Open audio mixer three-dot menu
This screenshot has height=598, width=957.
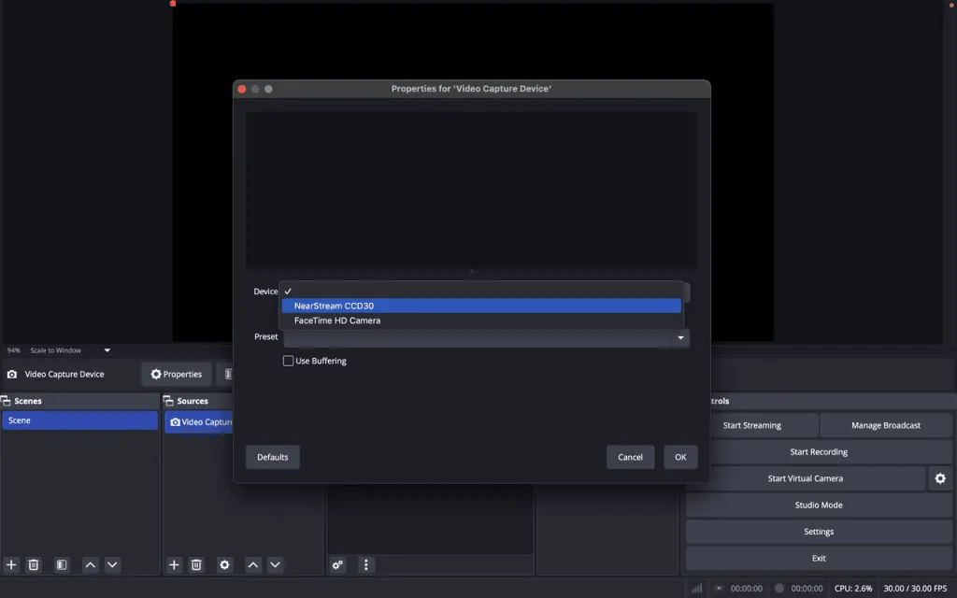pos(366,564)
